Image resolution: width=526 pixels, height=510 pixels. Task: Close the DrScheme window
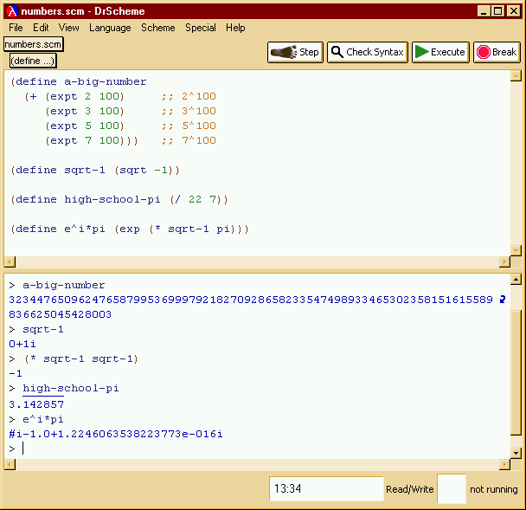[x=514, y=11]
